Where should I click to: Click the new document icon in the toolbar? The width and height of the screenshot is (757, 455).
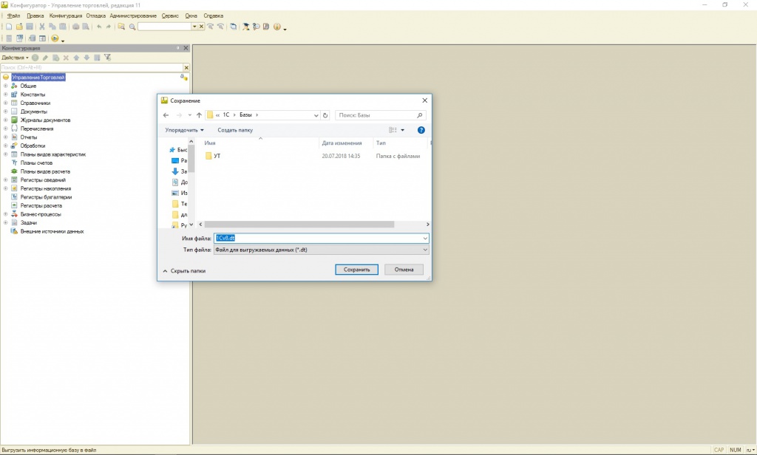9,27
